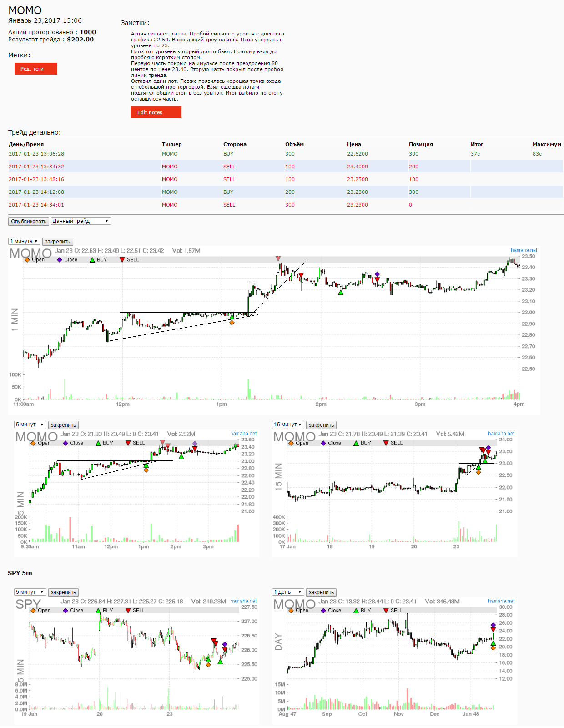Screen dimensions: 564x728
Task: Click the orange Open legend diamond on the 1-minute chart
Action: coord(27,260)
